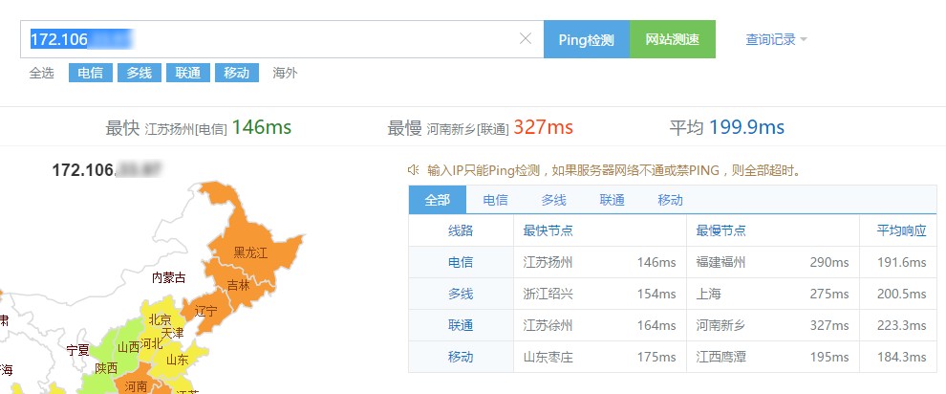Click inside the IP address input field

[x=282, y=39]
